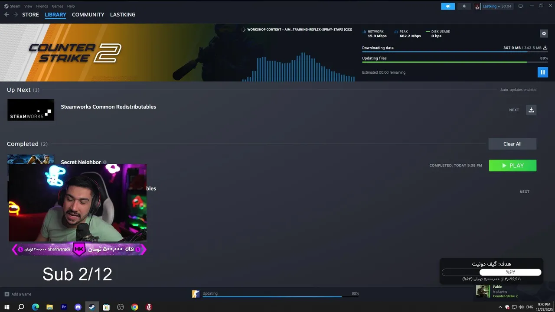Open File Explorer from taskbar
This screenshot has width=555, height=312.
(x=49, y=307)
